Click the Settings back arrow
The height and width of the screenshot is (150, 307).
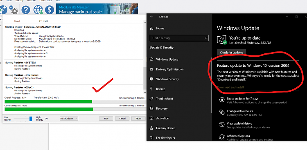[x=151, y=17]
